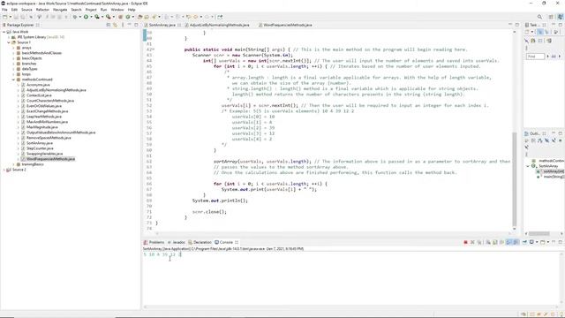Collapse All in Package Explorer
This screenshot has height=318, width=565.
pyautogui.click(x=109, y=25)
